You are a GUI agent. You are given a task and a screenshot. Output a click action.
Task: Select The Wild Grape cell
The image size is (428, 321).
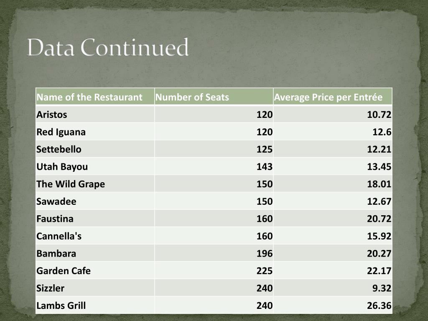pos(95,184)
